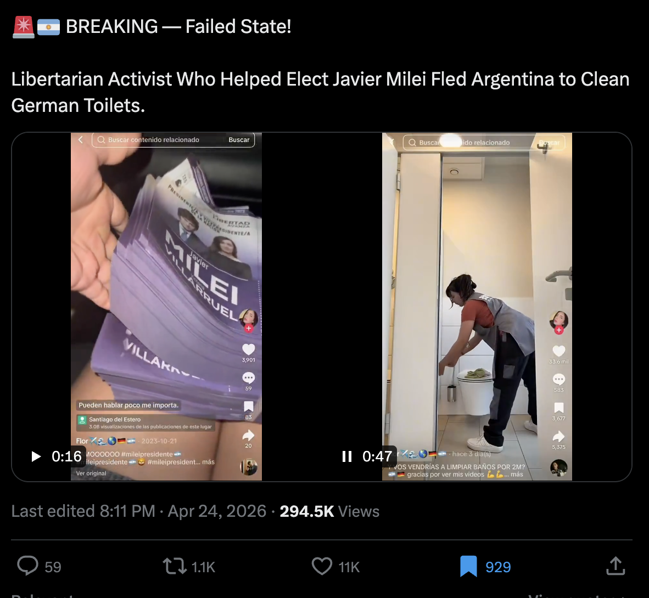The height and width of the screenshot is (598, 649).
Task: Like the tweet with the heart icon
Action: [x=322, y=566]
